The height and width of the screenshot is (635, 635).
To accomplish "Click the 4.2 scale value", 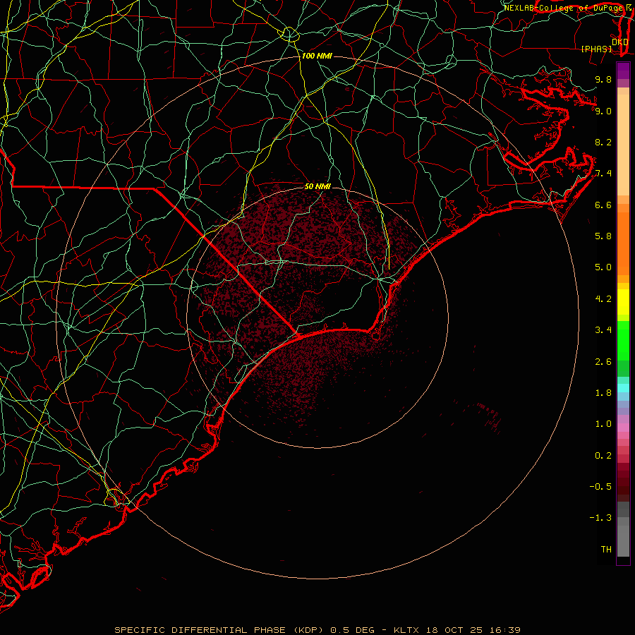I will (x=603, y=299).
